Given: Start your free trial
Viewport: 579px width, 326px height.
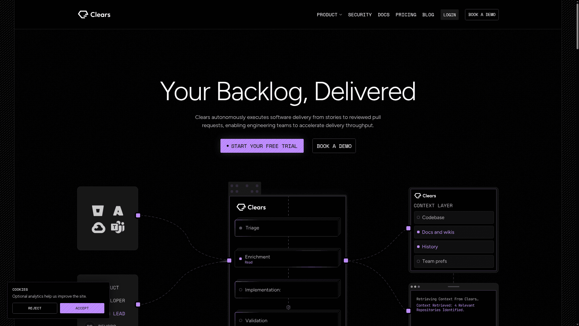Looking at the screenshot, I should (262, 146).
